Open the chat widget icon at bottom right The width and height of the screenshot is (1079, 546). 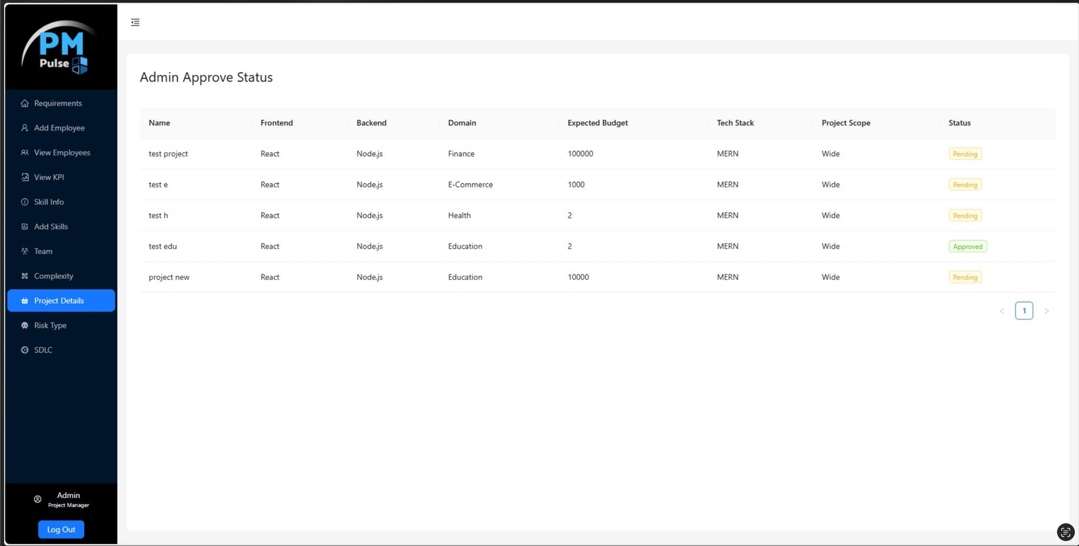(1066, 533)
